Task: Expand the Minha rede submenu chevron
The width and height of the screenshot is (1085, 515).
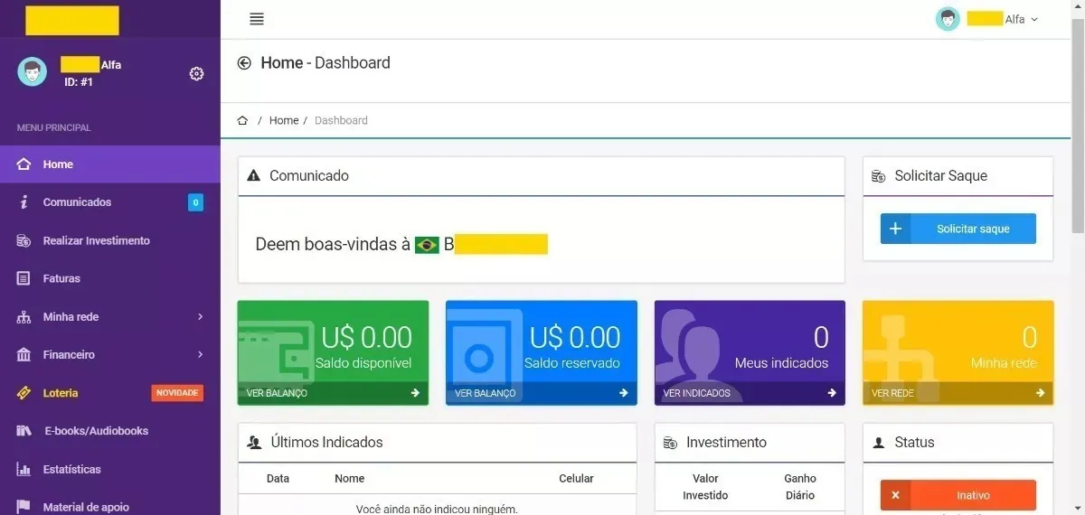Action: pos(200,317)
